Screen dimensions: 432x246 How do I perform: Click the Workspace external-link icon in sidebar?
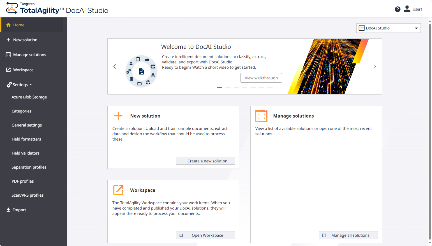8,70
